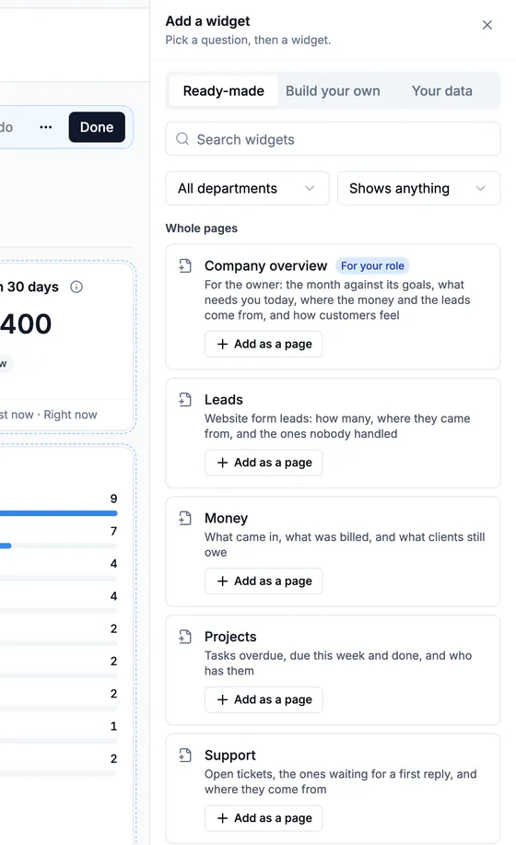Add Money as a page

point(264,581)
